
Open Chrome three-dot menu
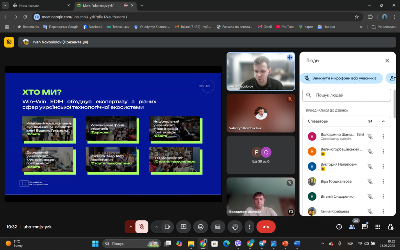click(395, 17)
